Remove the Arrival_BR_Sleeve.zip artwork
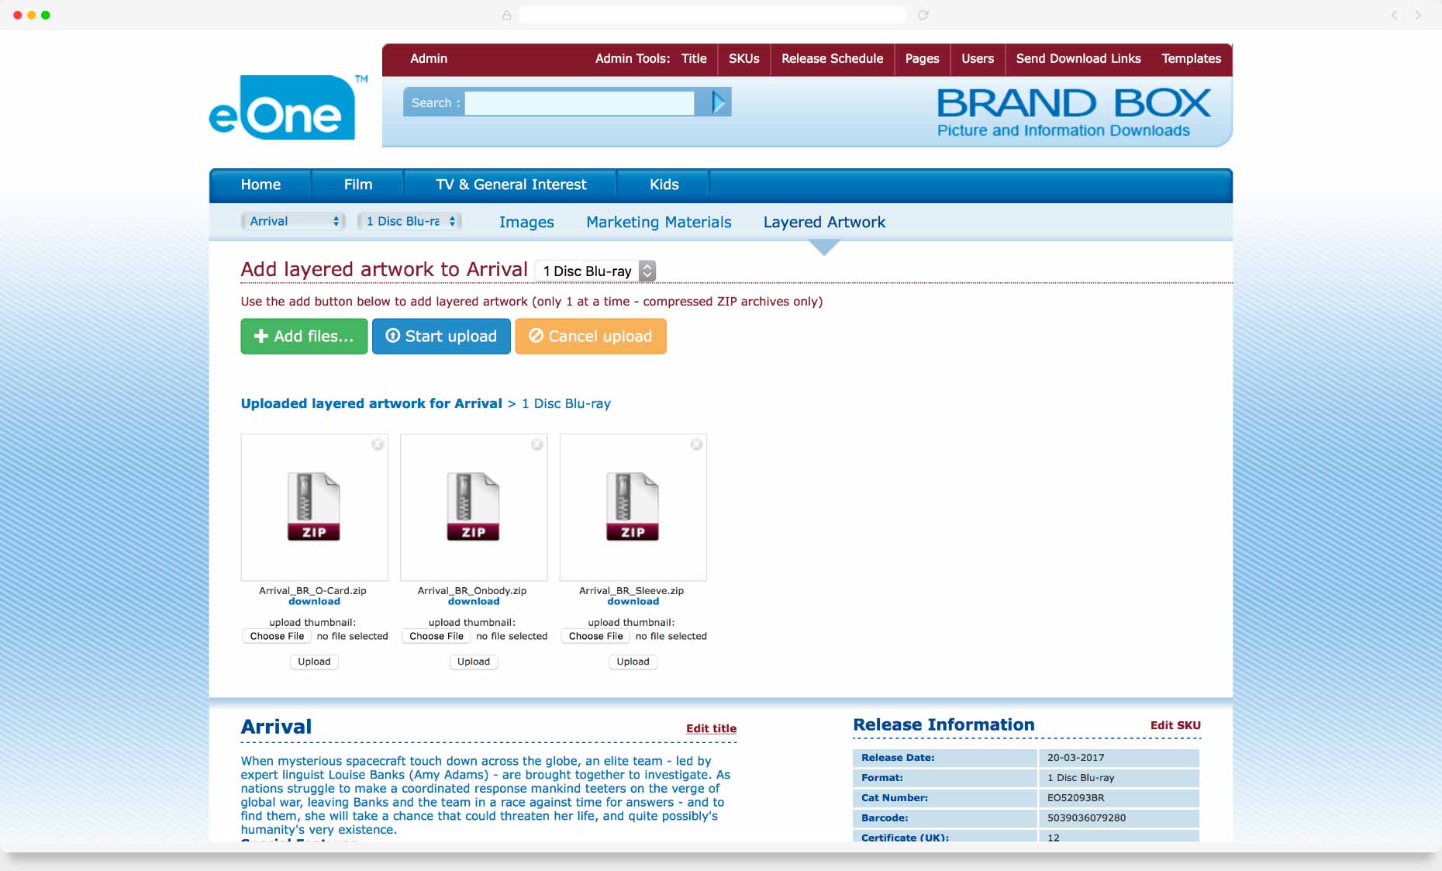This screenshot has width=1442, height=871. click(x=696, y=444)
